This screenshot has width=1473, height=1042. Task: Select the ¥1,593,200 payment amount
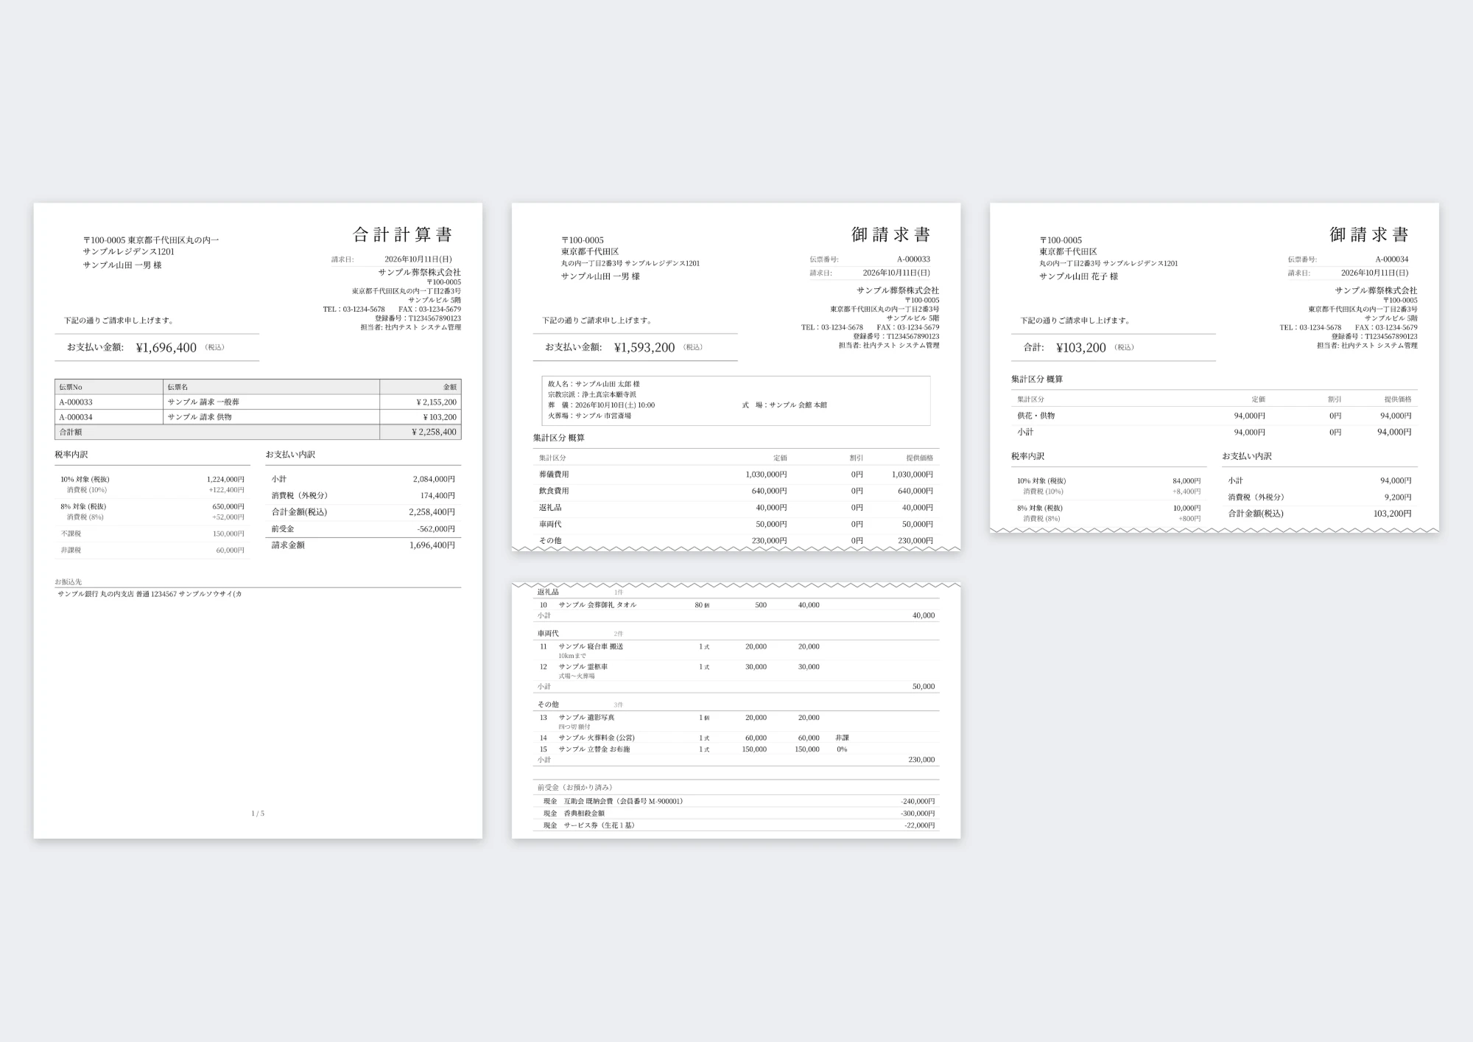[644, 348]
